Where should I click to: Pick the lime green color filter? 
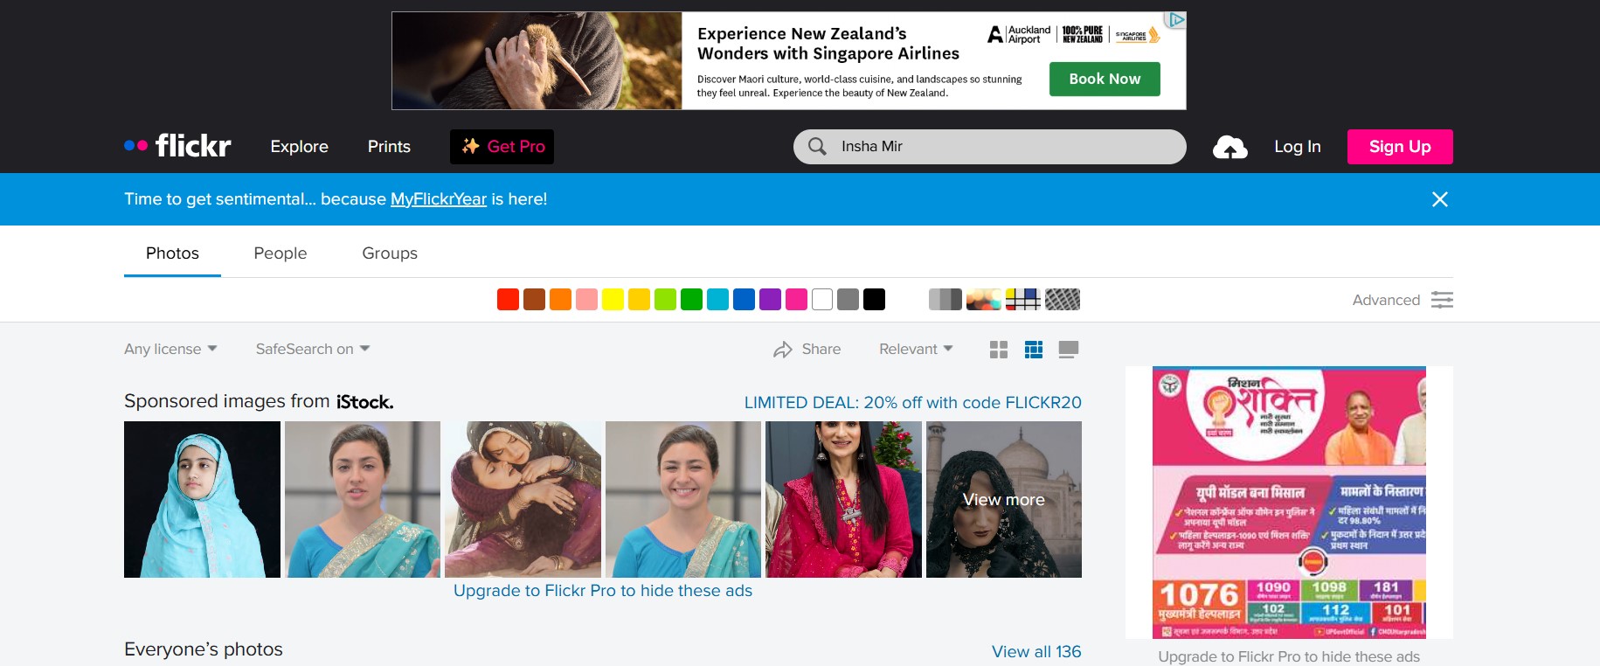(665, 300)
